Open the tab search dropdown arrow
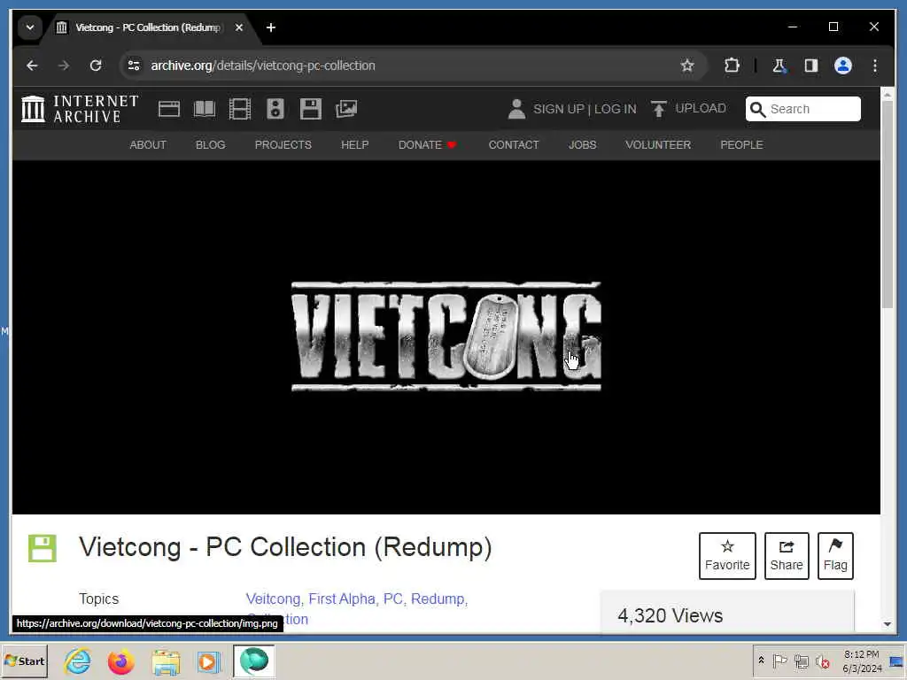The height and width of the screenshot is (680, 907). click(x=30, y=27)
